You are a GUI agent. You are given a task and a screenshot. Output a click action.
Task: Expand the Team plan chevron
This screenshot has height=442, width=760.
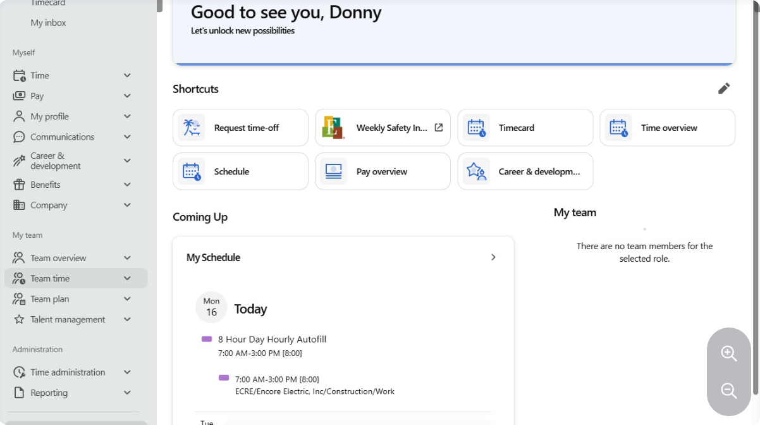coord(127,299)
